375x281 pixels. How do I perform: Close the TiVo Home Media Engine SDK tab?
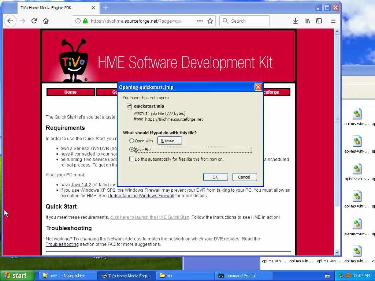coord(93,8)
